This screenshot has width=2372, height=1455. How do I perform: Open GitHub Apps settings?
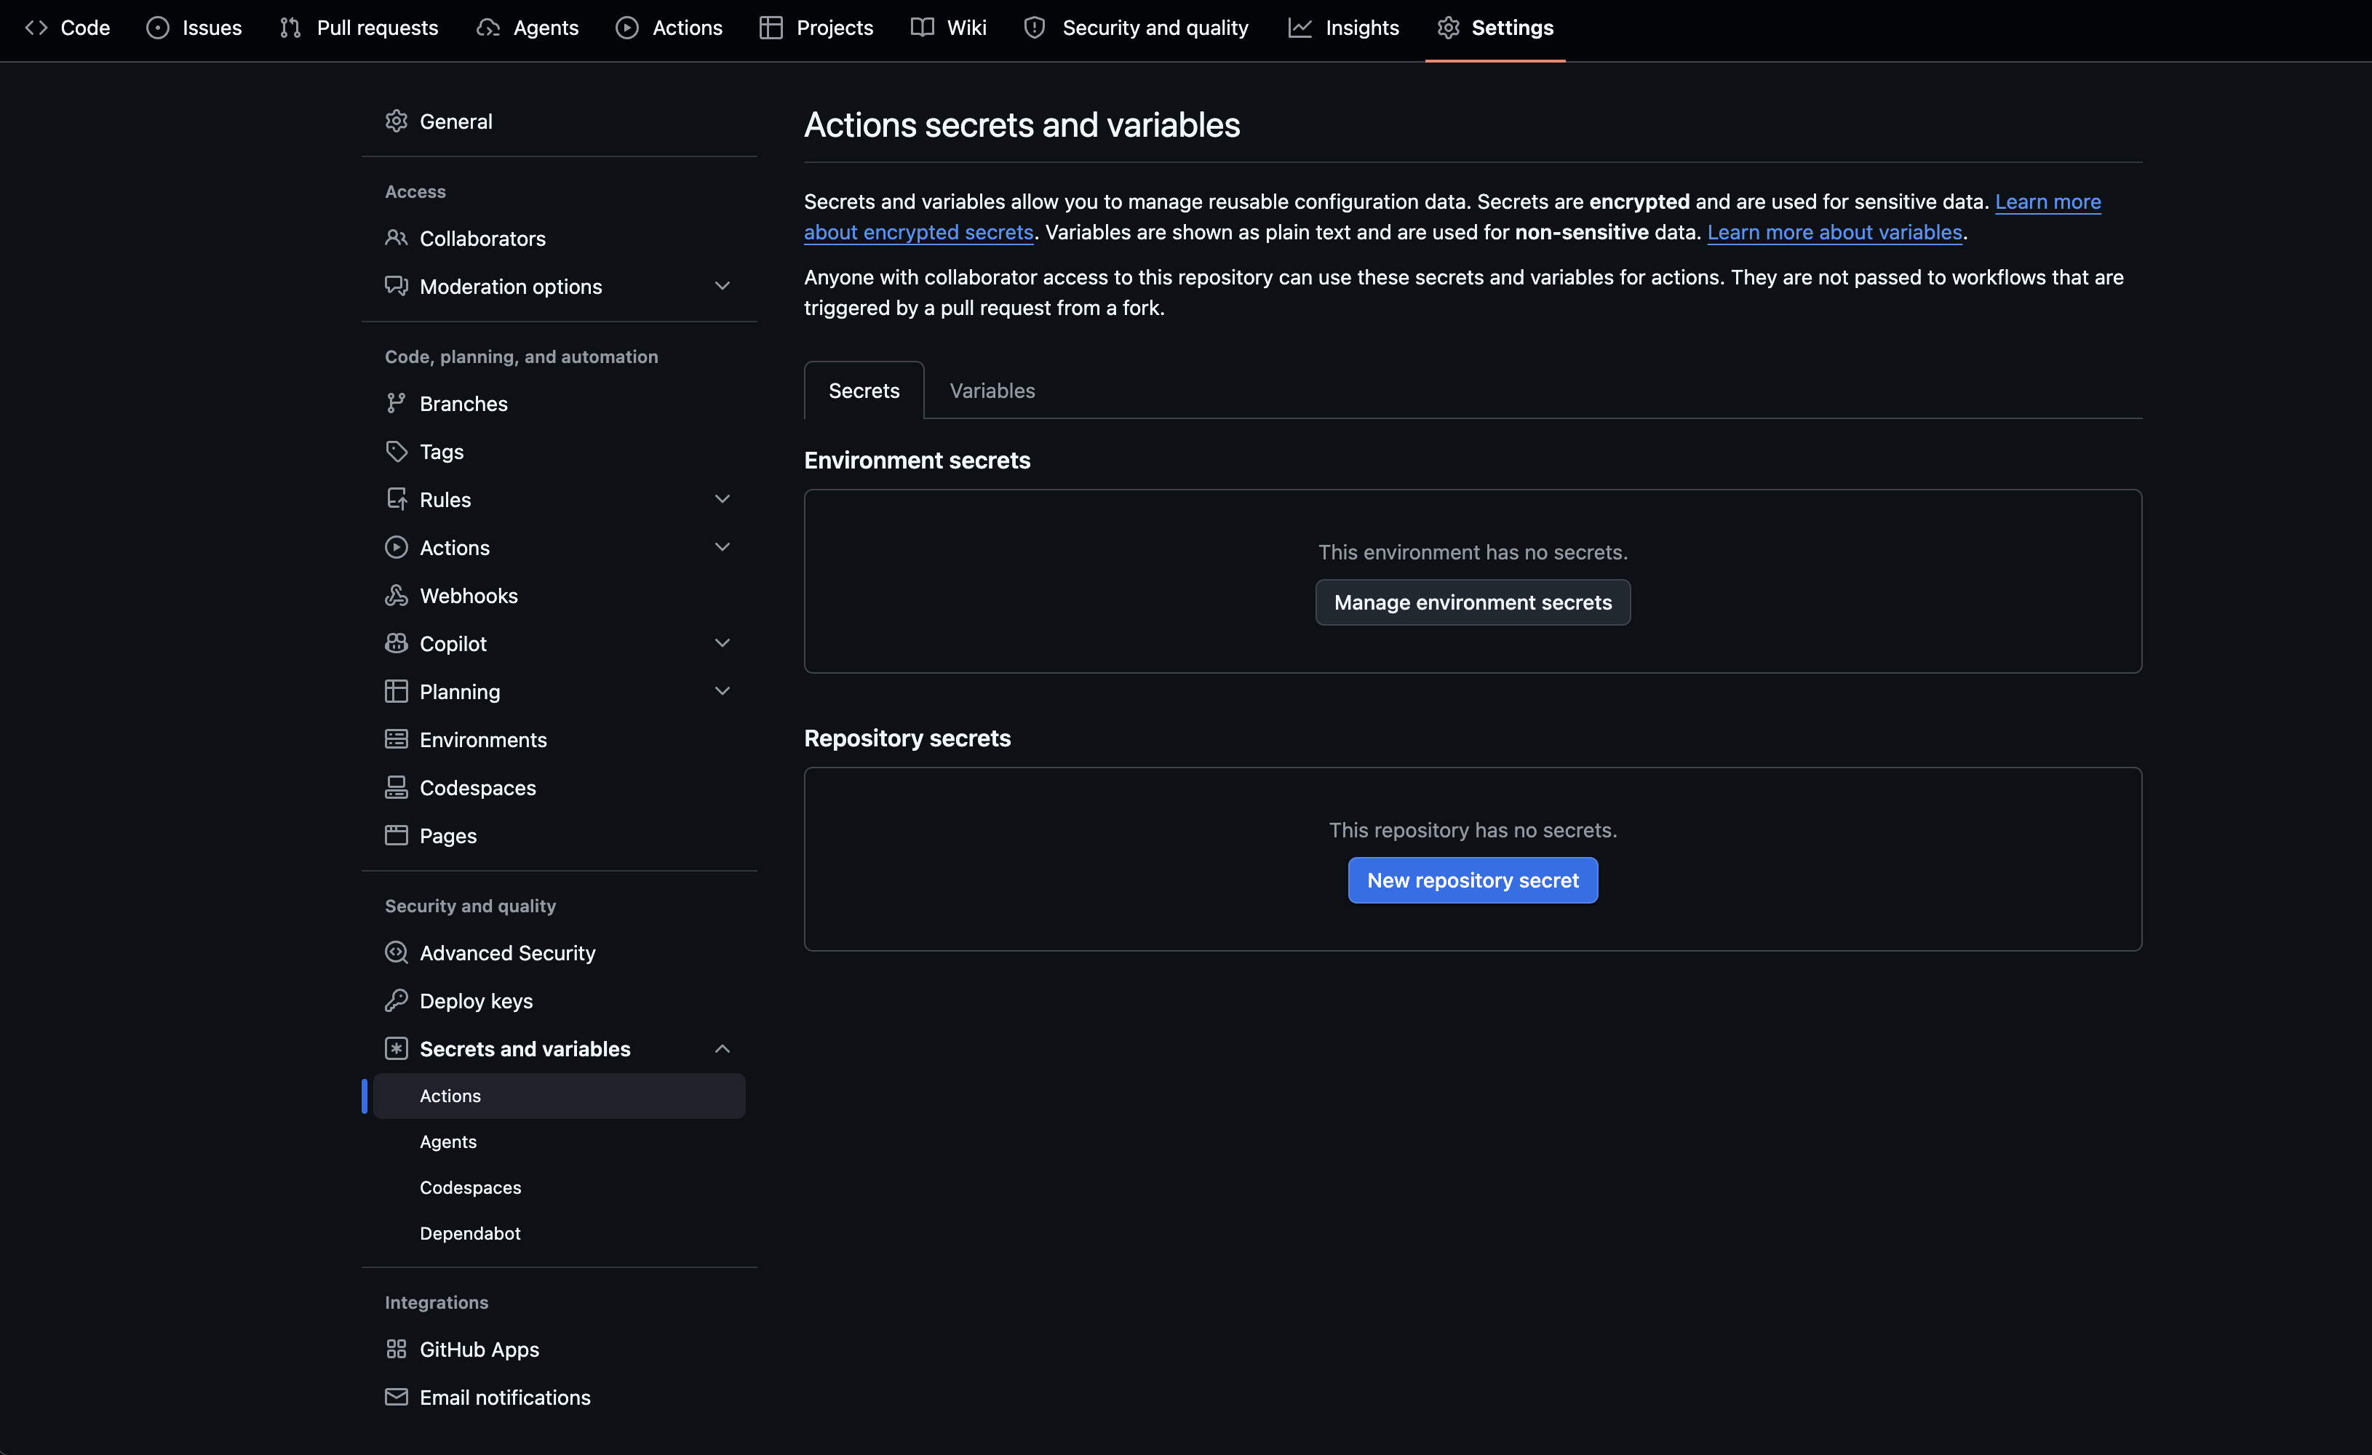click(x=560, y=1349)
